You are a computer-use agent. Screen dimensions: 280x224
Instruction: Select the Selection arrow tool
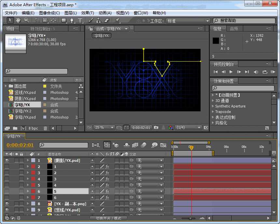10,21
